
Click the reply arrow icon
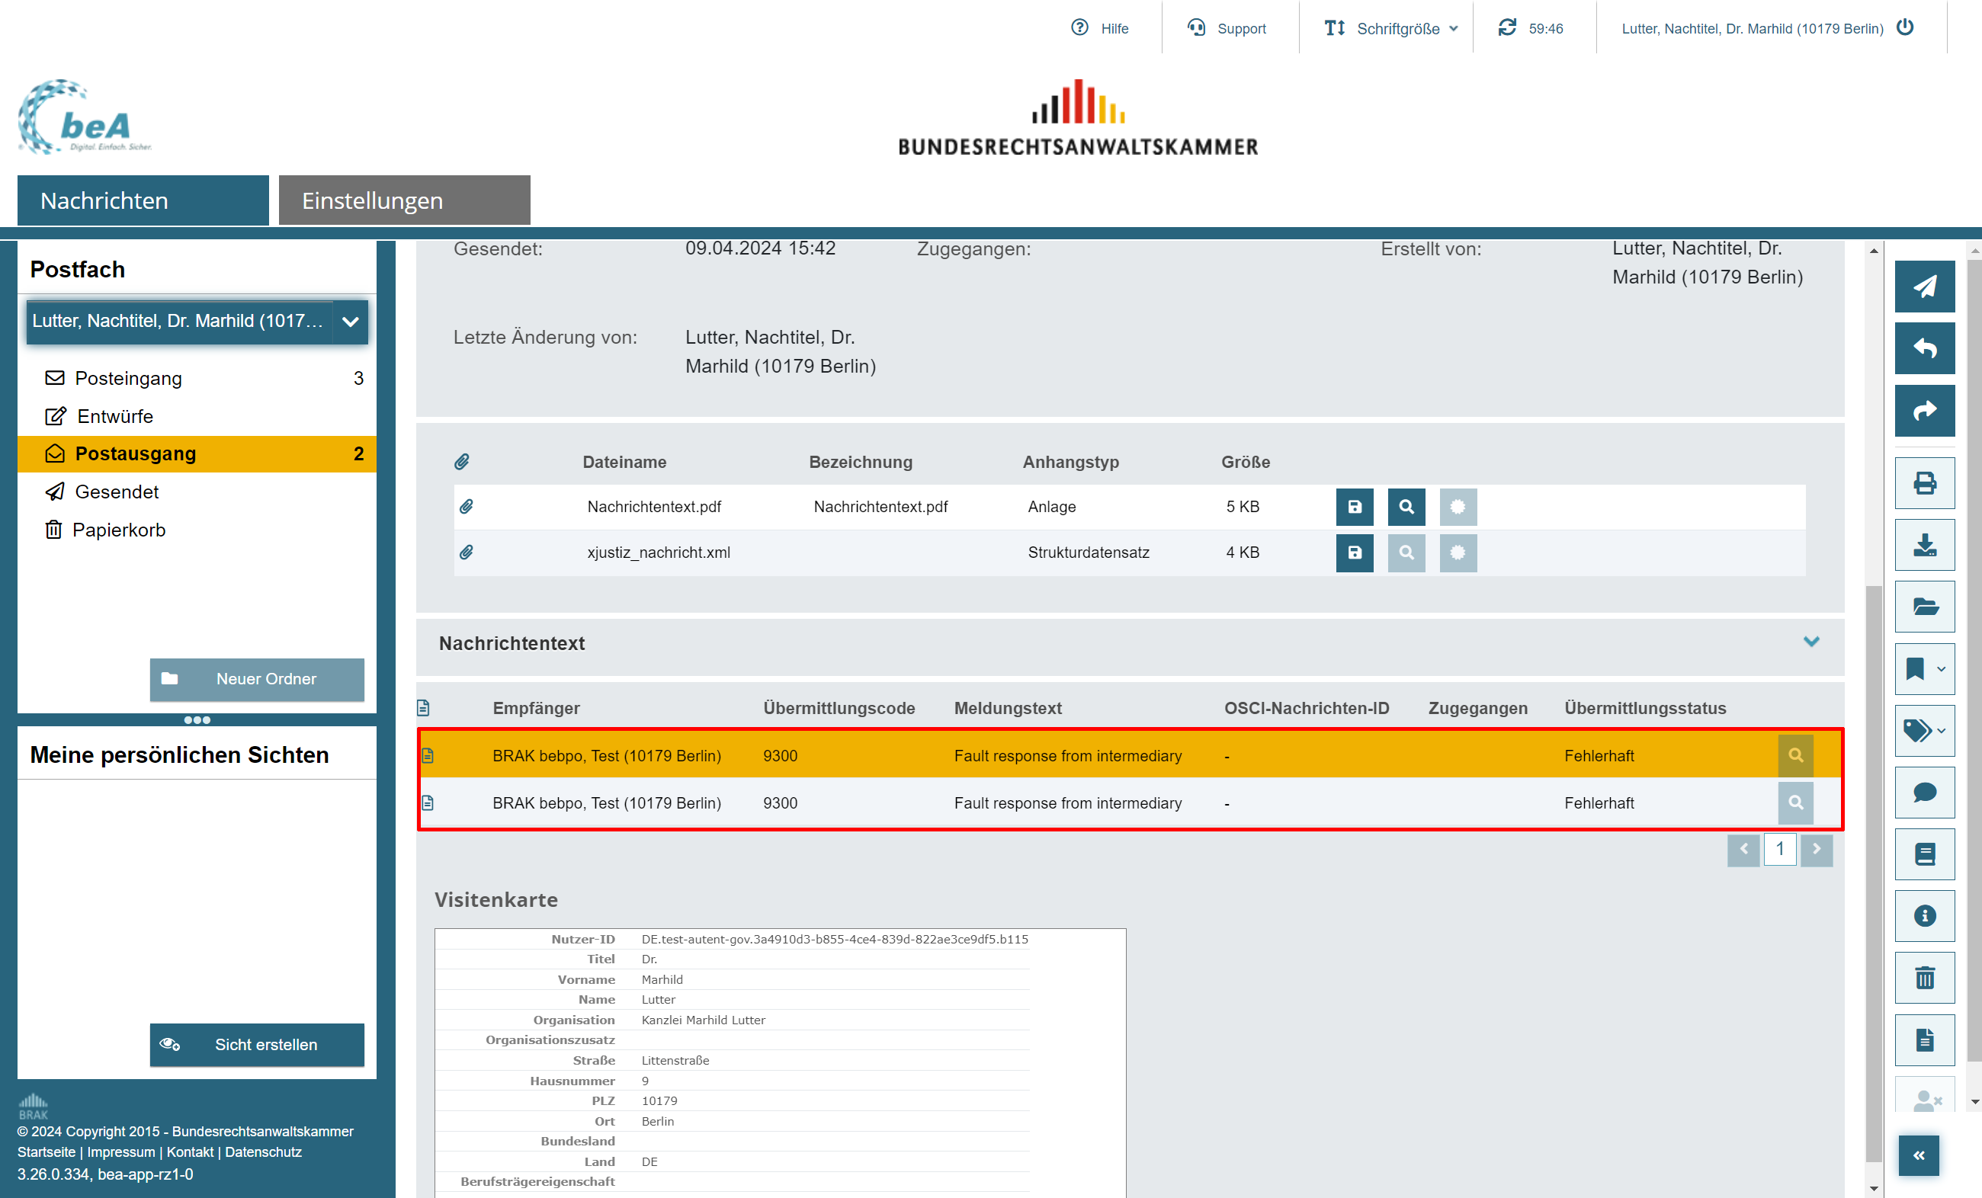(x=1923, y=348)
